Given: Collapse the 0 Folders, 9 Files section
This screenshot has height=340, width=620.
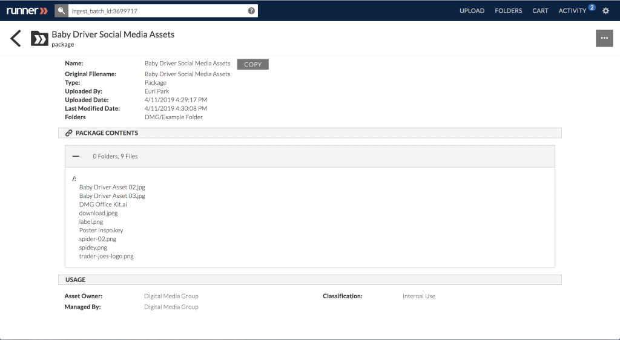Looking at the screenshot, I should tap(76, 156).
